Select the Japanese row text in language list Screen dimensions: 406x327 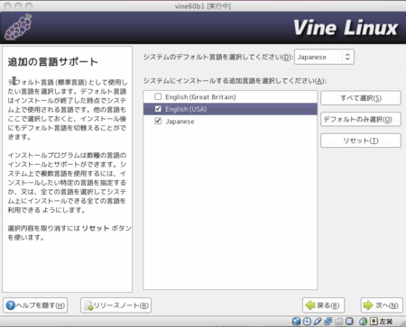click(x=180, y=122)
